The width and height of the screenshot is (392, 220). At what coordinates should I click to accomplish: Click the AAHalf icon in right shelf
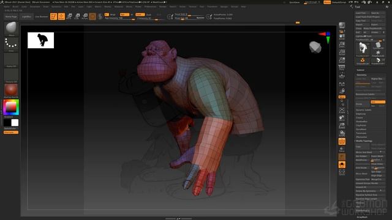pyautogui.click(x=342, y=60)
